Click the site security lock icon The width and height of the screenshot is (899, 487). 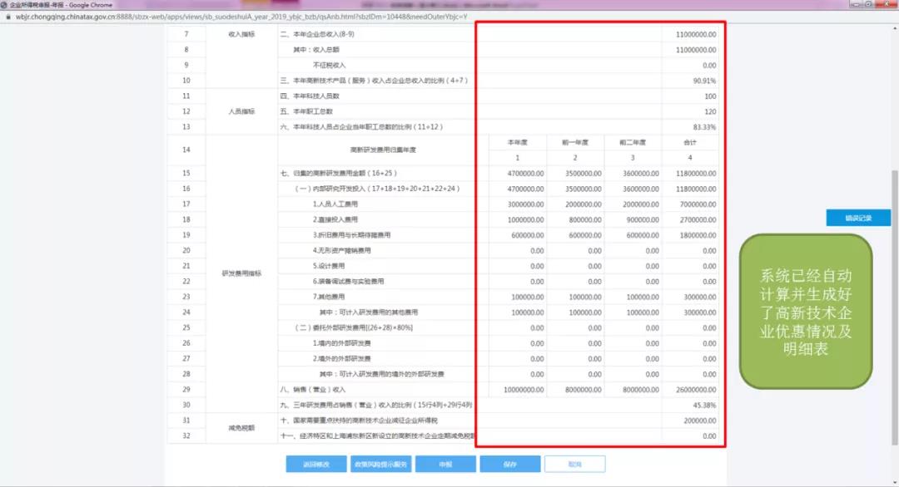[x=7, y=17]
